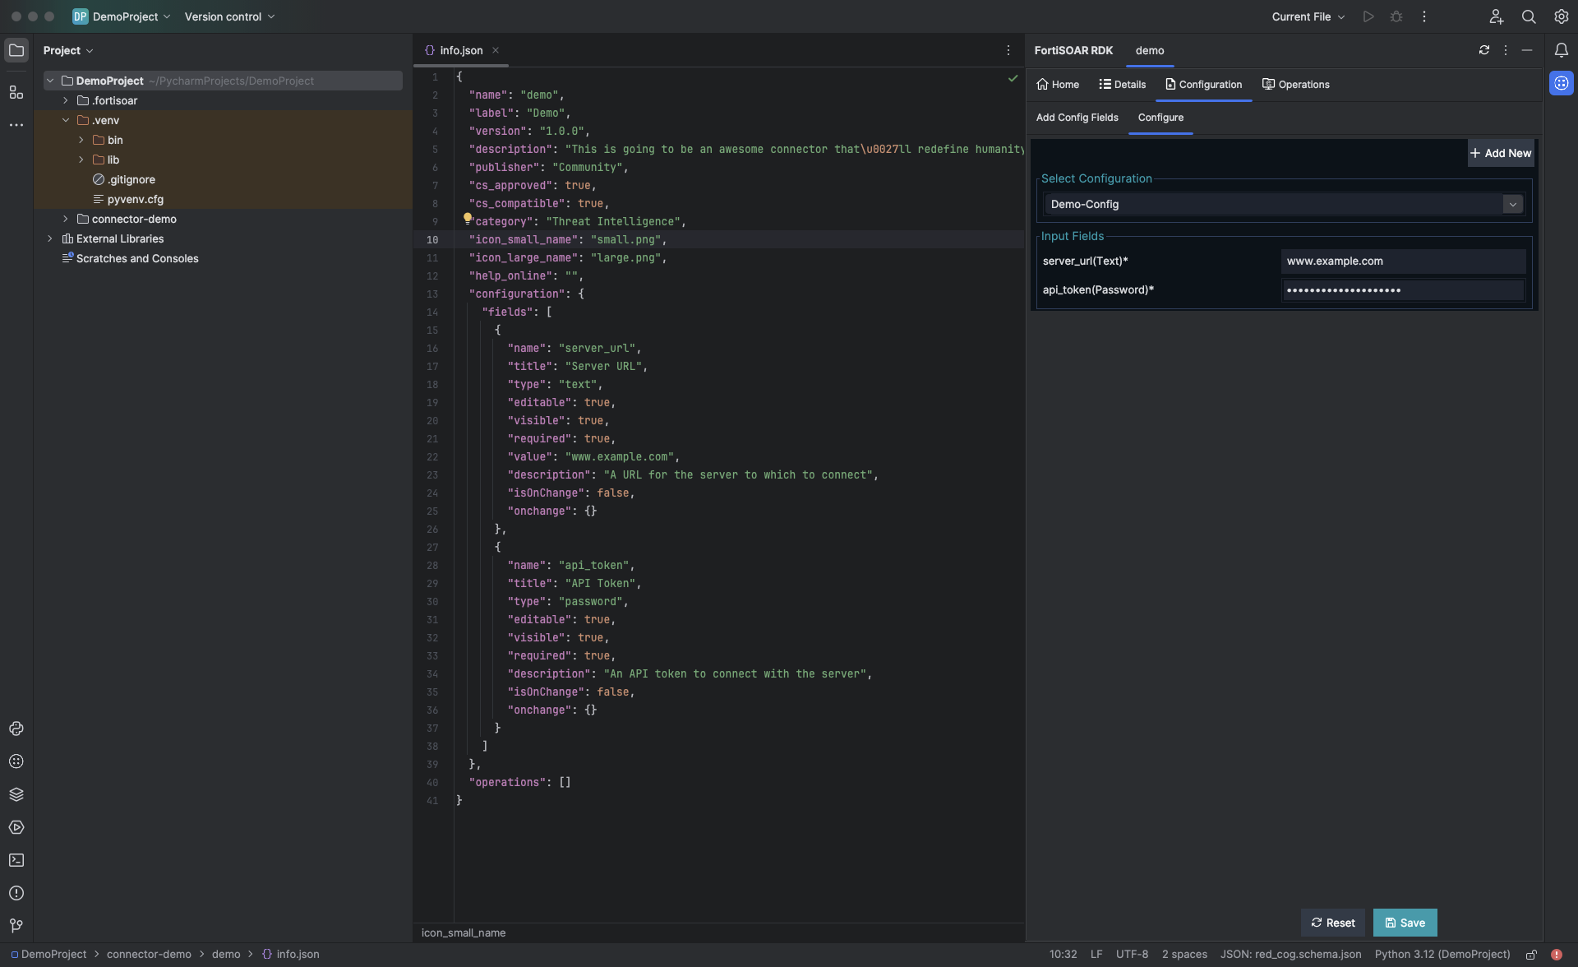Switch to Add Config Fields tab
The width and height of the screenshot is (1578, 967).
tap(1077, 118)
